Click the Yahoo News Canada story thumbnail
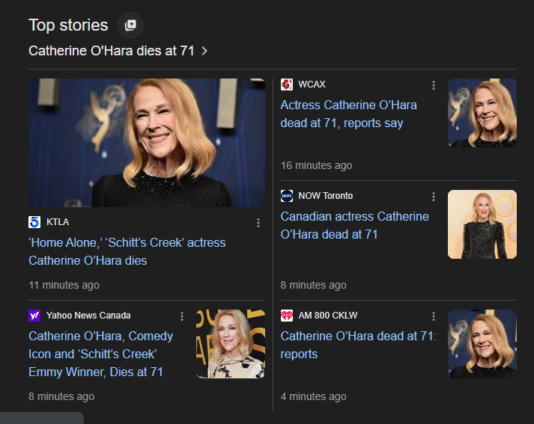 click(230, 344)
